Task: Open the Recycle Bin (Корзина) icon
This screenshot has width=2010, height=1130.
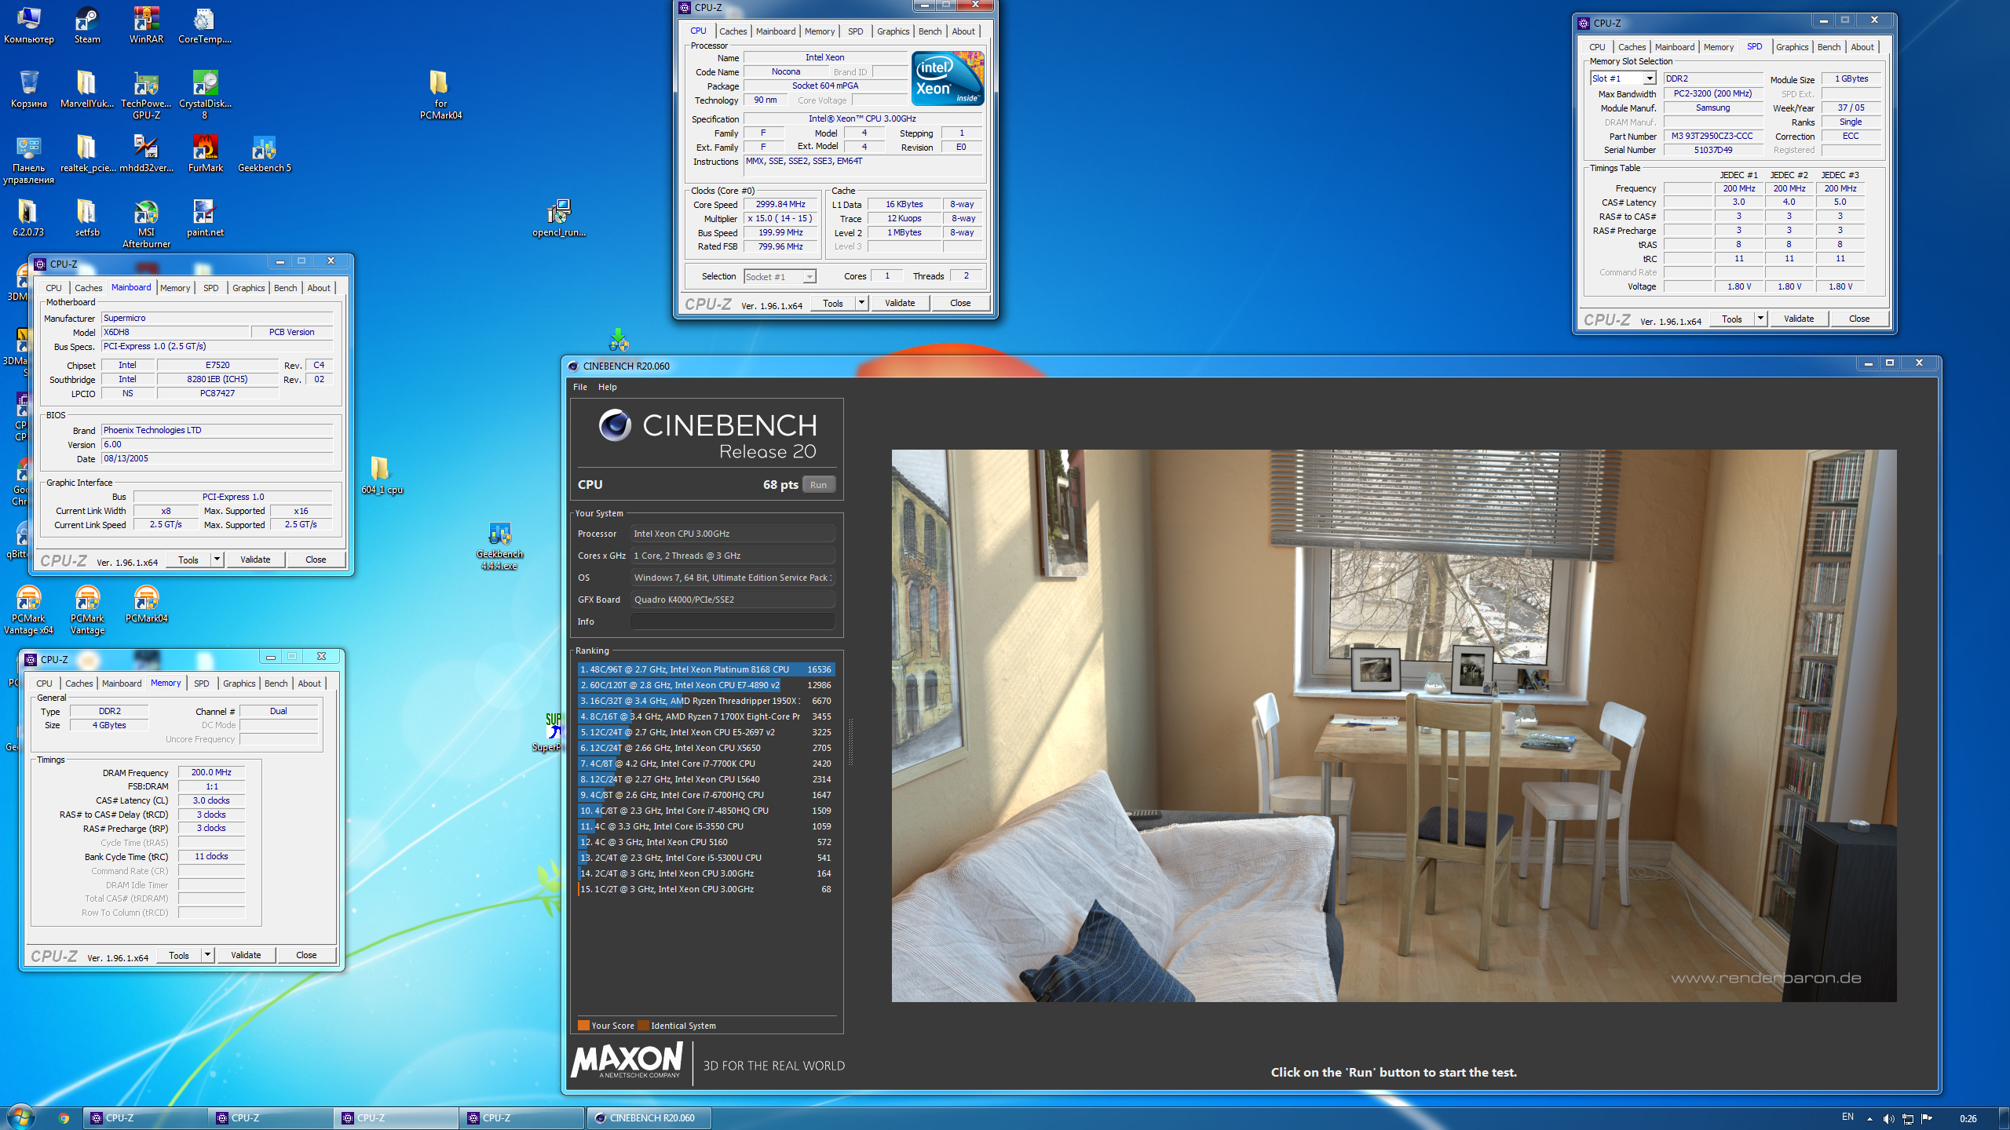Action: coord(29,89)
